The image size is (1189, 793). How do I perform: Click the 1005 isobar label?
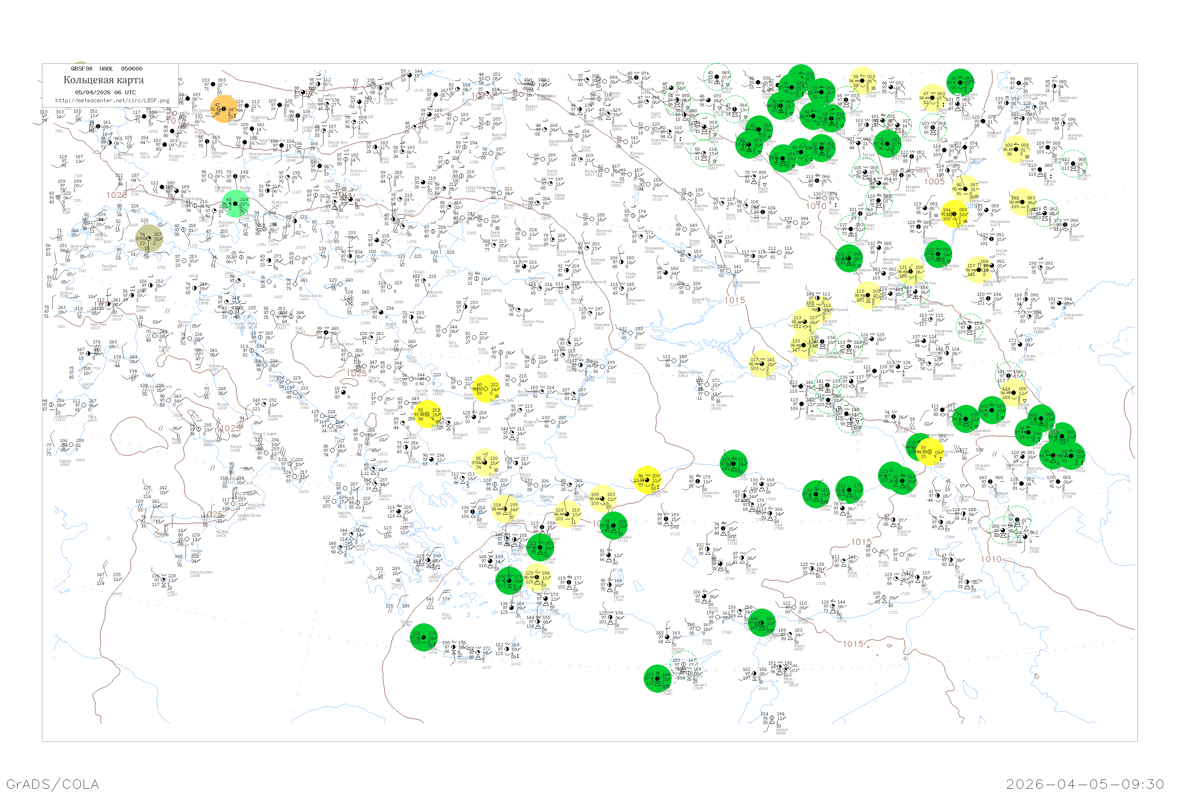point(934,182)
